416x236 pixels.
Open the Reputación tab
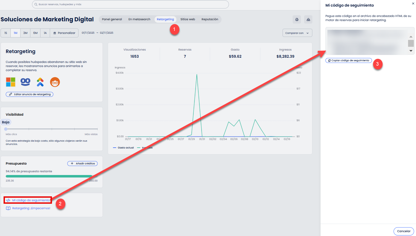210,19
